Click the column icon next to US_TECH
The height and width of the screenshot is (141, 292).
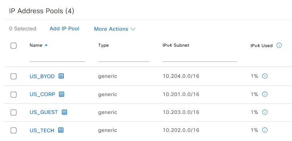click(x=61, y=130)
